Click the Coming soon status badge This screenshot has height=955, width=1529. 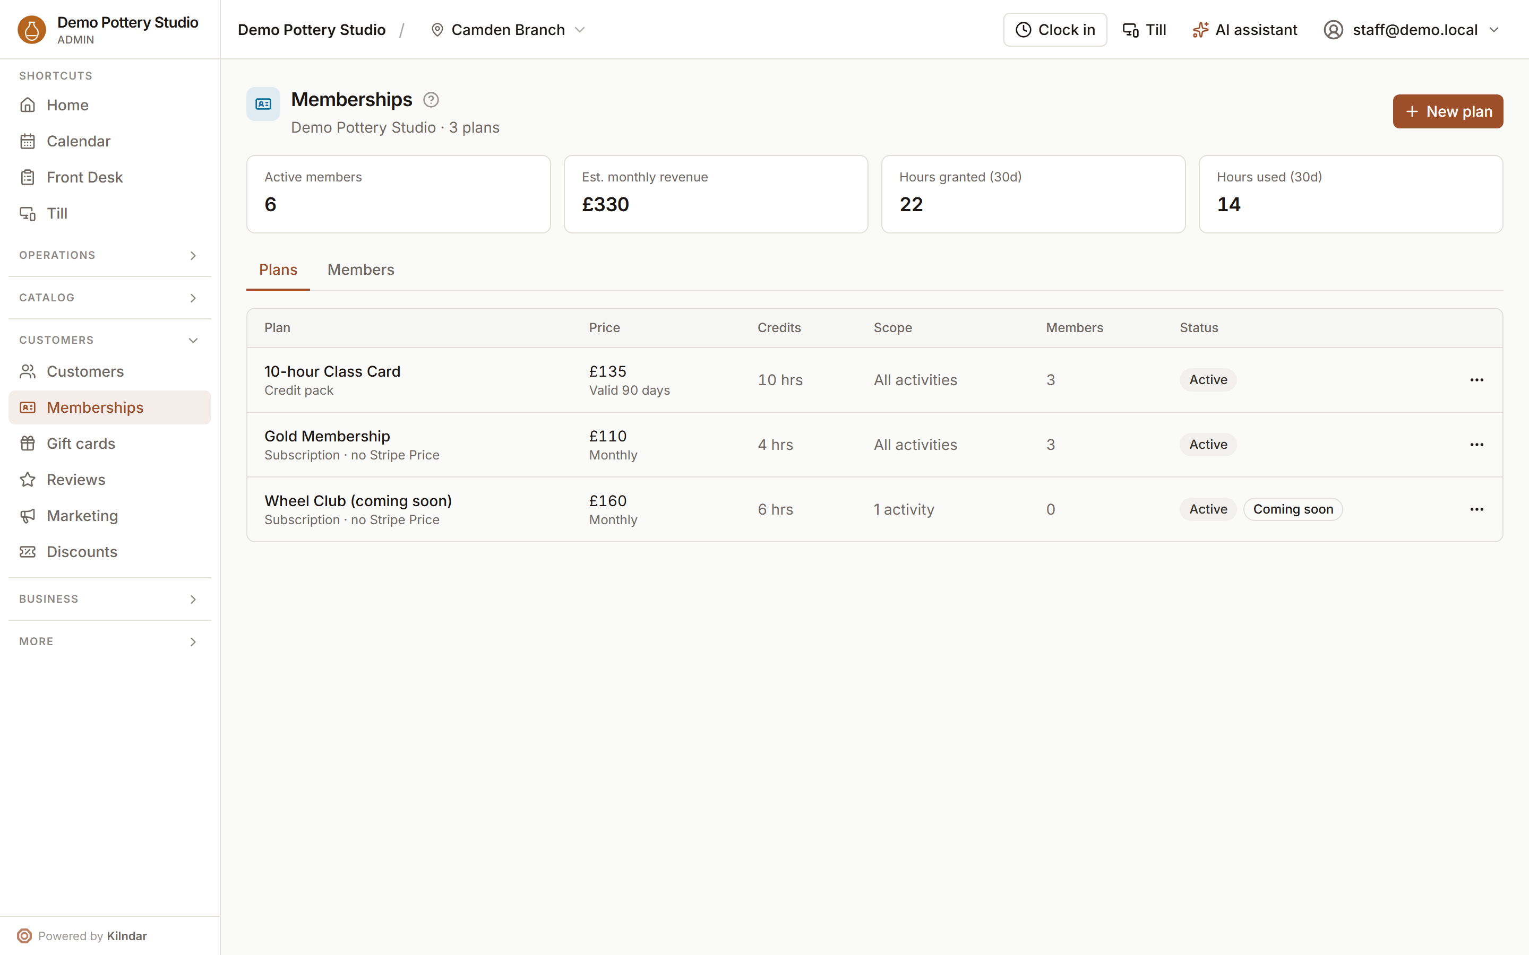[1293, 509]
